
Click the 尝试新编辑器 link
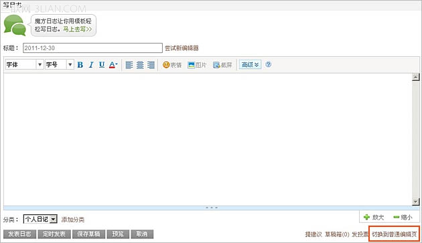(x=182, y=48)
